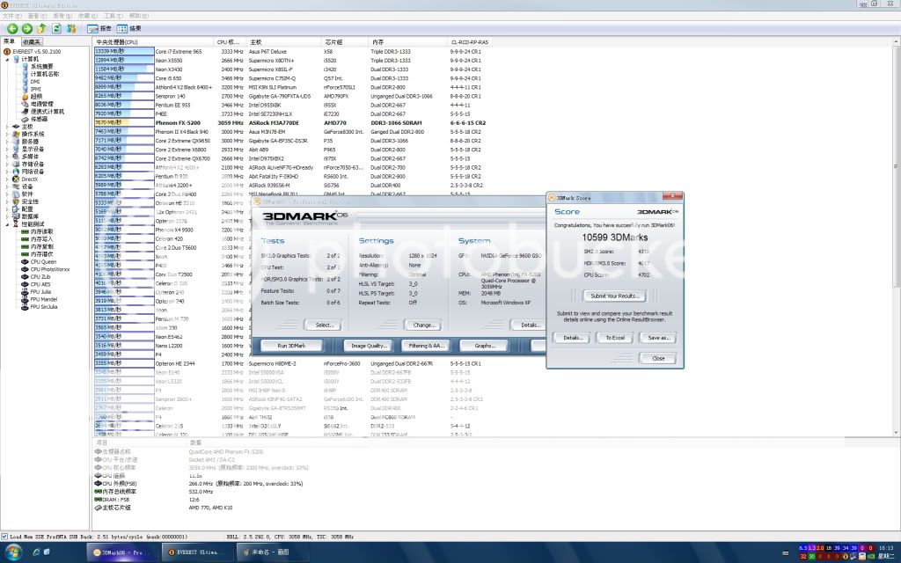Click Submit Your Results button
Image resolution: width=901 pixels, height=563 pixels.
click(616, 296)
